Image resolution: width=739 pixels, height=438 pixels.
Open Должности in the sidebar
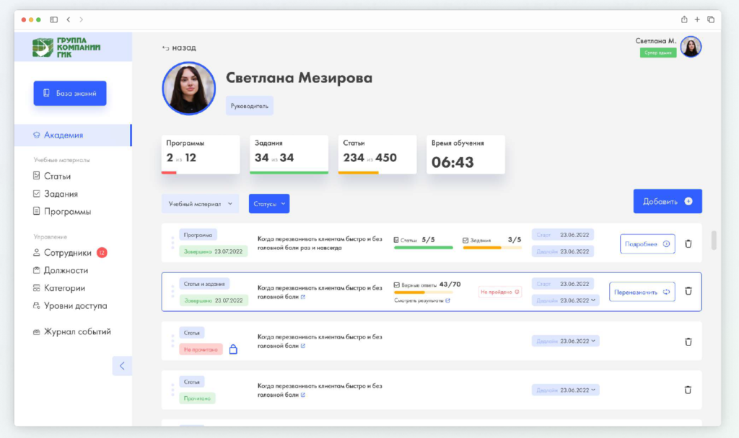(61, 271)
